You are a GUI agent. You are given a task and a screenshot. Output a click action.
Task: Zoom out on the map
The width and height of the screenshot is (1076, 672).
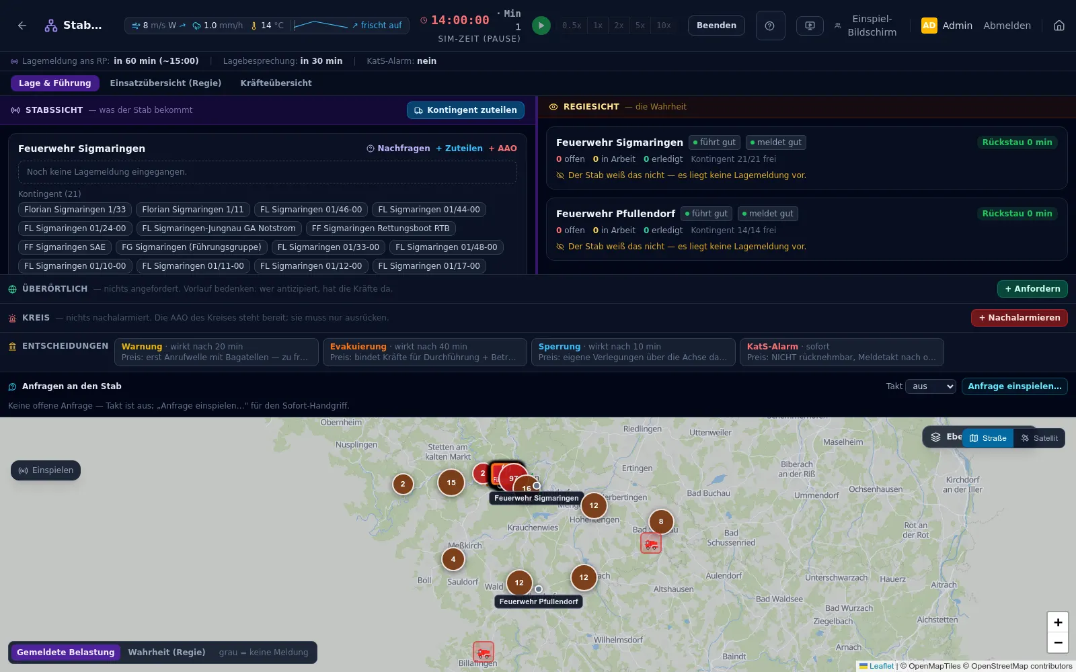point(1058,642)
